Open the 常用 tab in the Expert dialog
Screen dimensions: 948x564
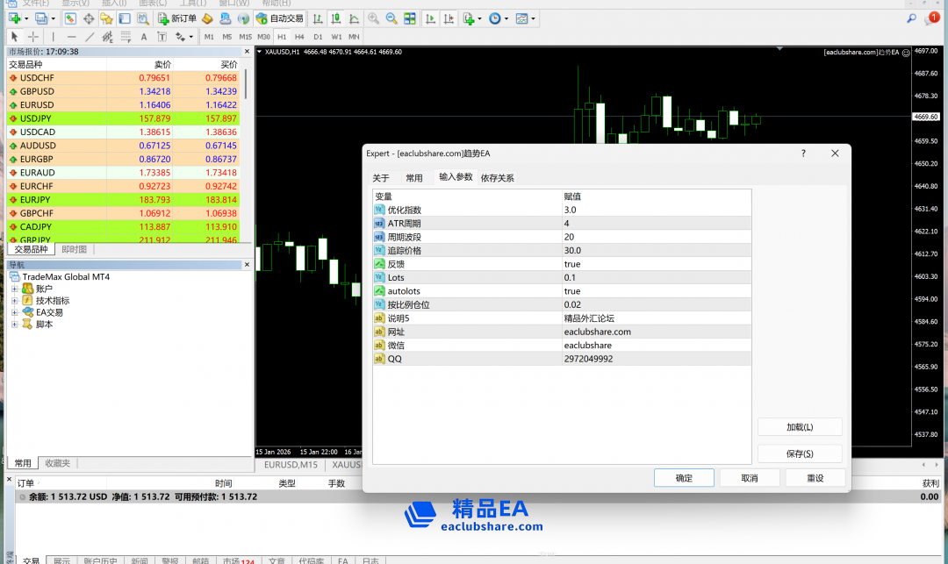pyautogui.click(x=413, y=178)
